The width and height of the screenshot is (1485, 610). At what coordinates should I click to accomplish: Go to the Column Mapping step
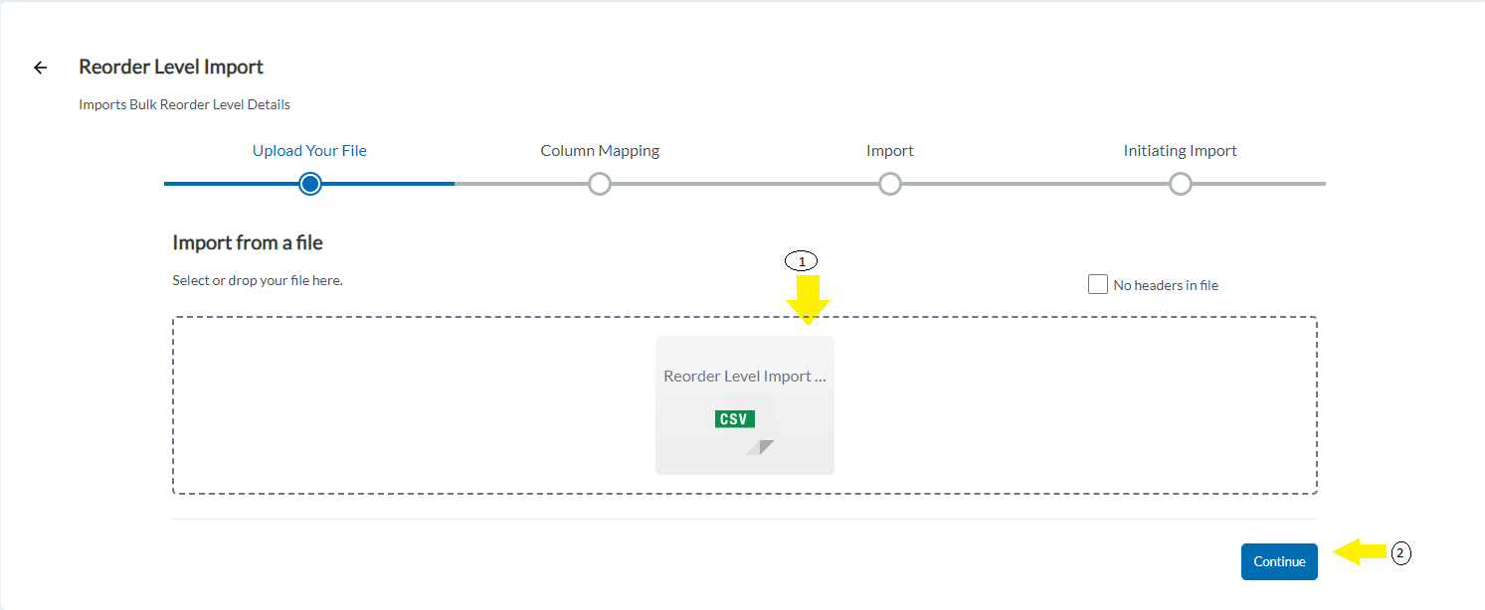pyautogui.click(x=600, y=151)
